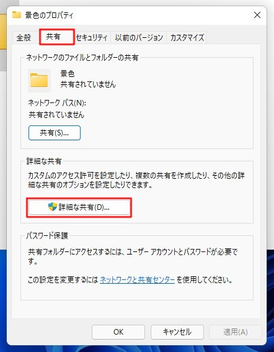Click the 景色 folder name label
274x352 pixels.
point(68,73)
